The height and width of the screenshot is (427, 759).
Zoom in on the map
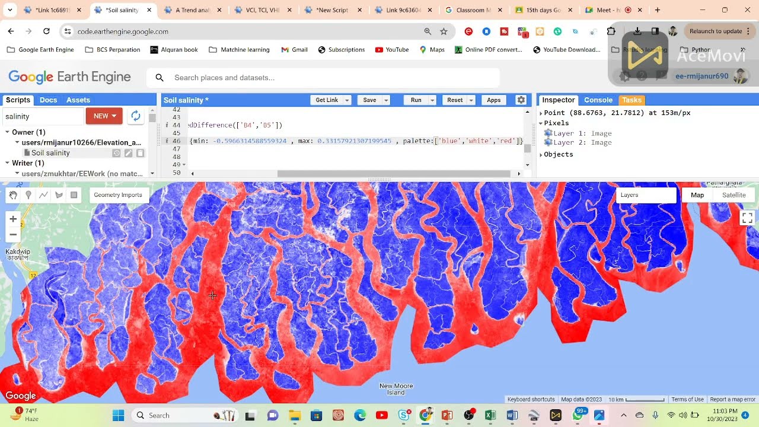coord(13,219)
